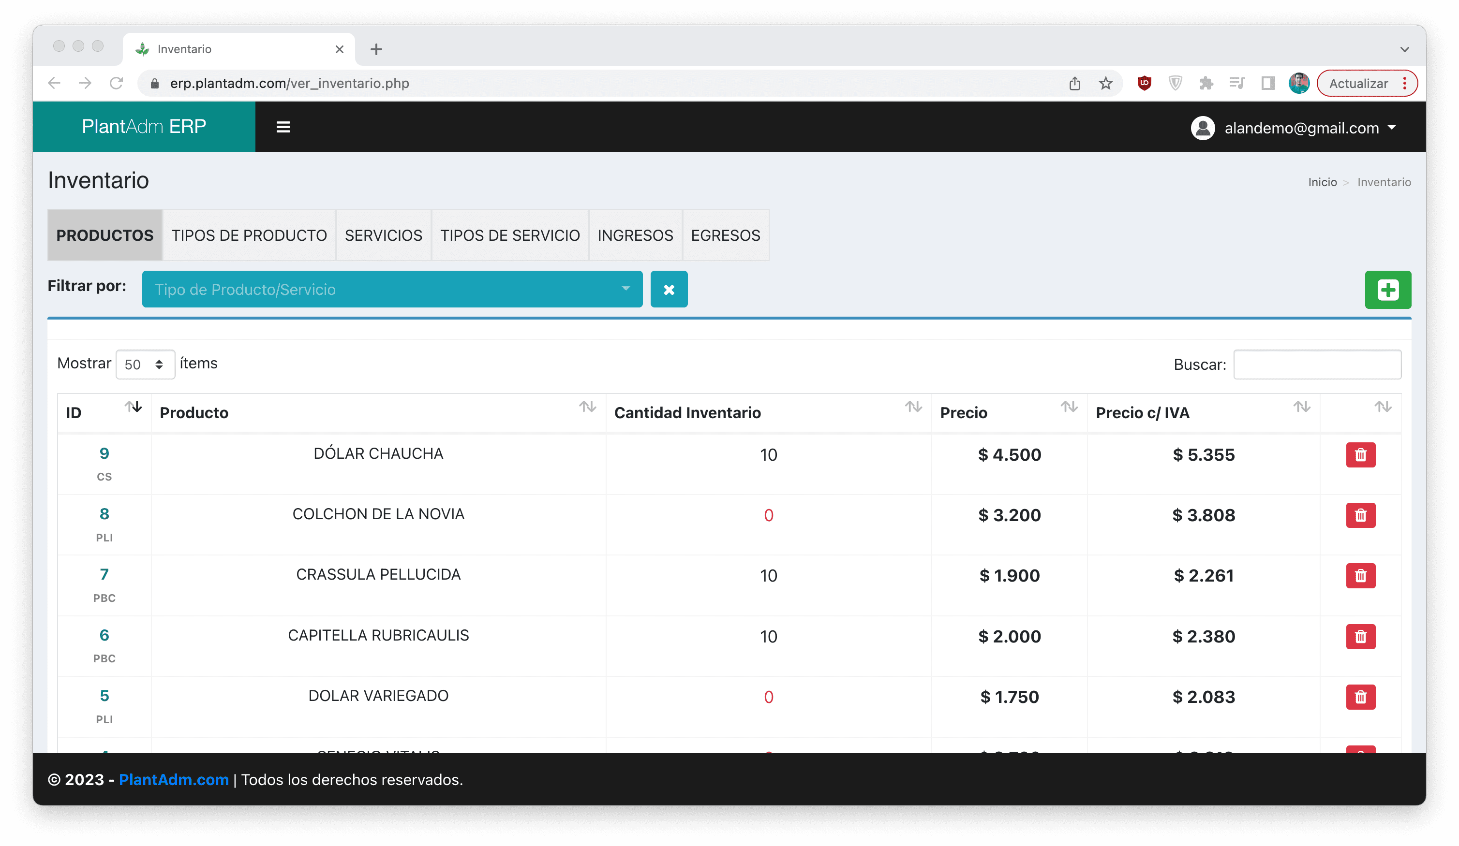The width and height of the screenshot is (1459, 846).
Task: Bookmark page with the star icon
Action: [x=1105, y=83]
